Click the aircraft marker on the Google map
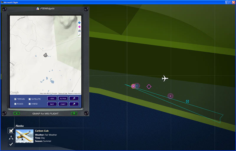Screen dimensions: 236x151 pyautogui.click(x=45, y=55)
